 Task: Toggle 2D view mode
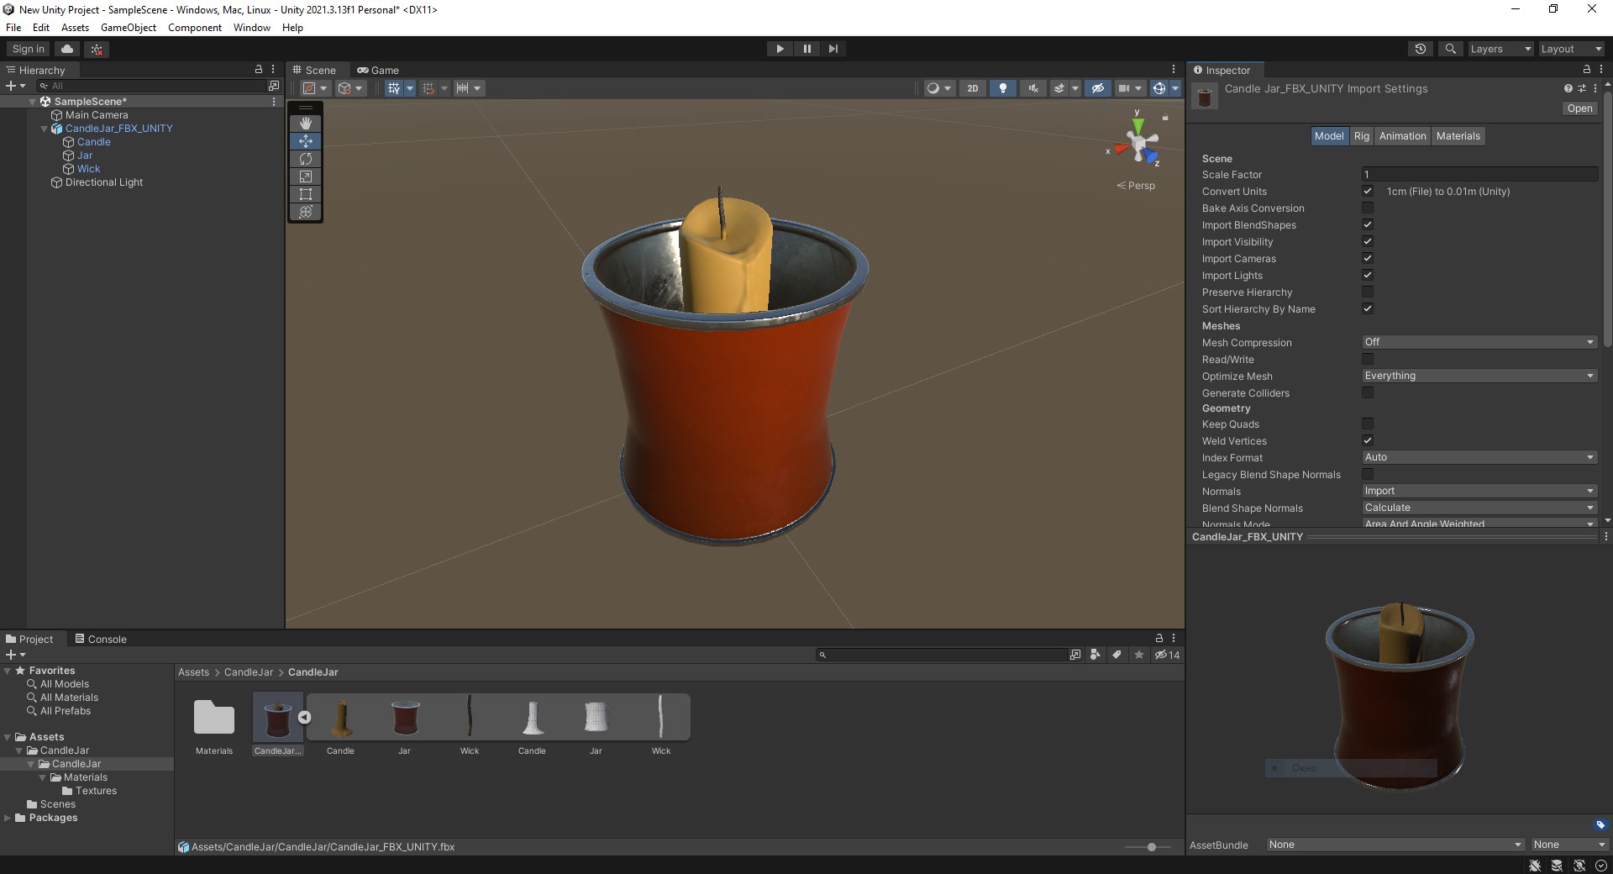point(972,88)
